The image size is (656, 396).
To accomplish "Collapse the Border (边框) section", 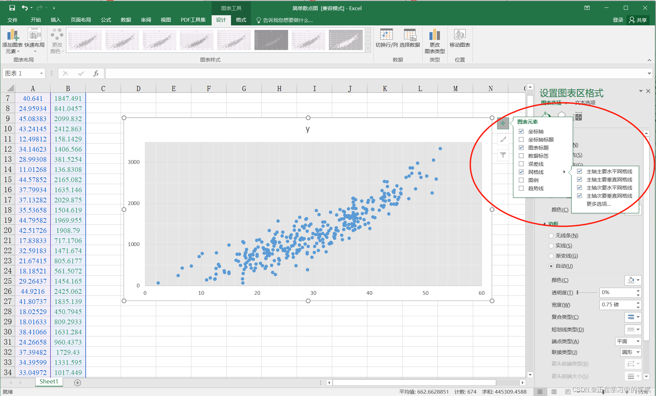I will (544, 224).
